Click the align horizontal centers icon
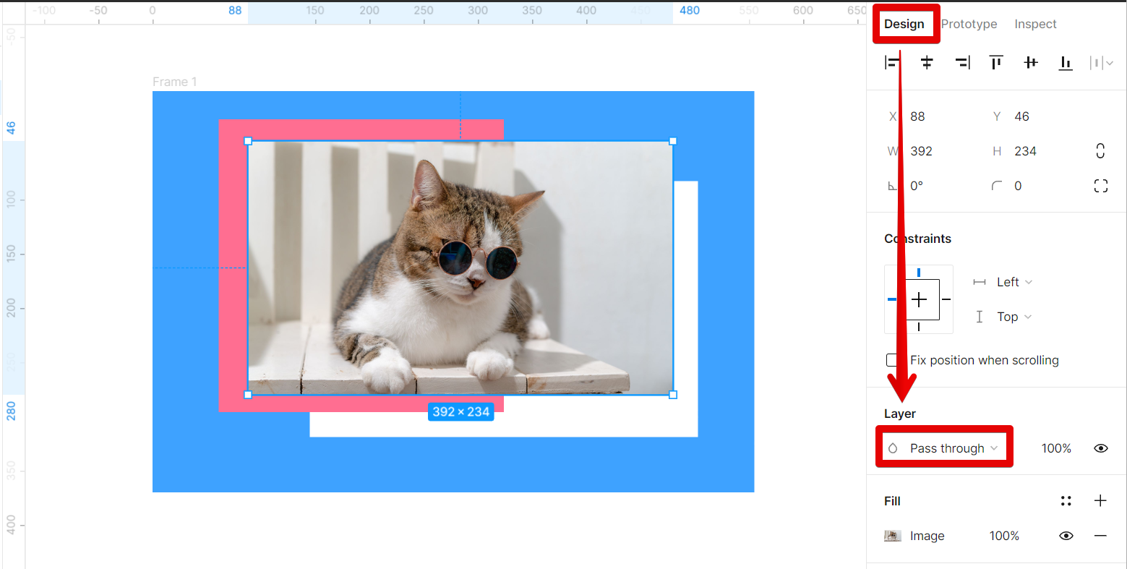The height and width of the screenshot is (569, 1127). [x=927, y=63]
